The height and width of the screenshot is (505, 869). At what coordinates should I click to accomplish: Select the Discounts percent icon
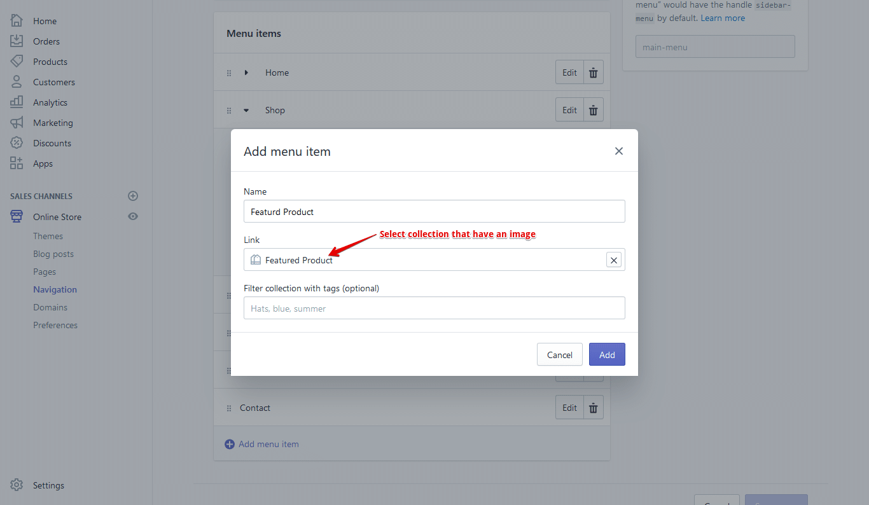click(17, 142)
